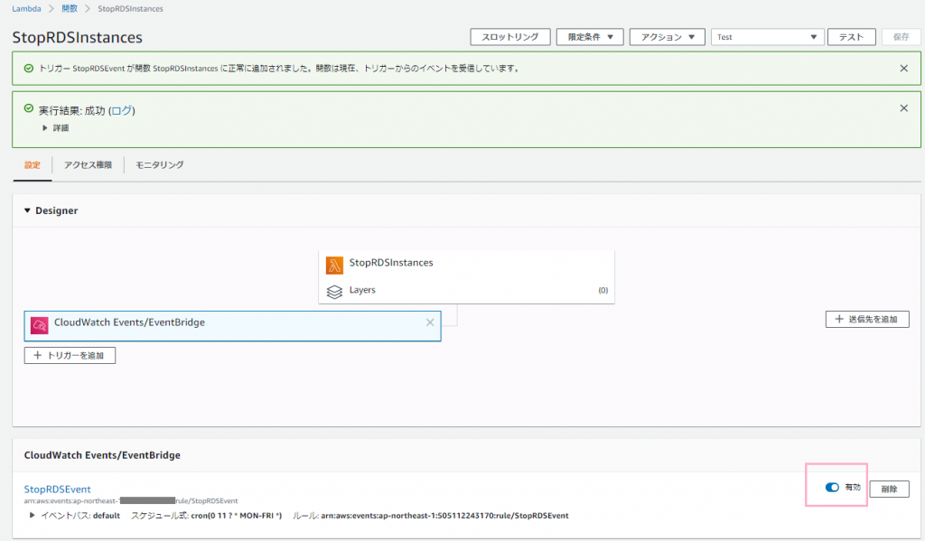This screenshot has height=541, width=925.
Task: Click the StopRDSInstances page title
Action: 78,37
